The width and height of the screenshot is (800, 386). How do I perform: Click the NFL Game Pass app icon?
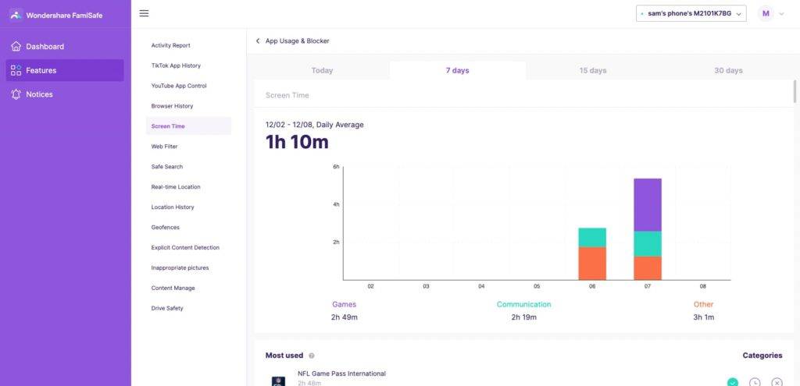click(x=278, y=381)
